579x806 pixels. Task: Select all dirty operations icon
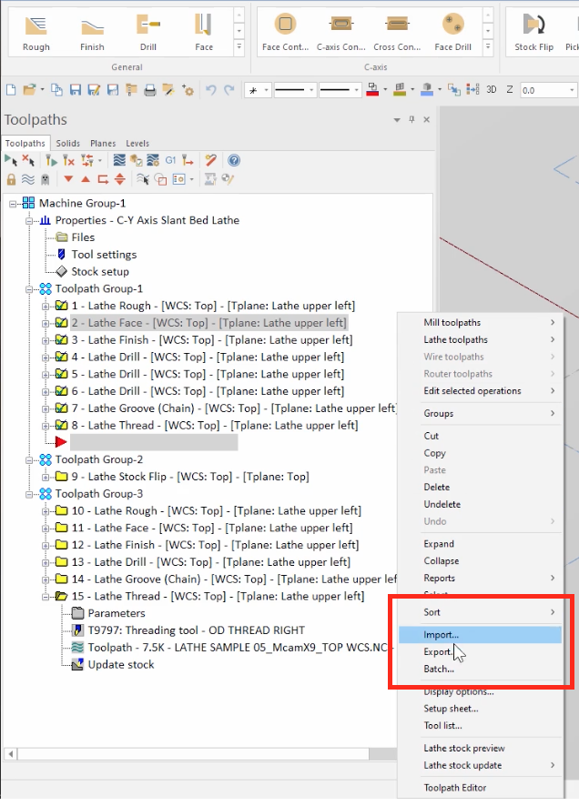pos(28,160)
